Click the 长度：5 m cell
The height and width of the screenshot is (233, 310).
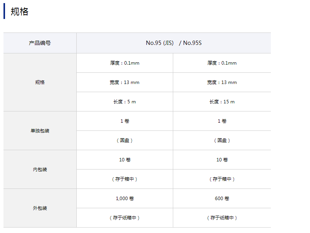pyautogui.click(x=125, y=102)
